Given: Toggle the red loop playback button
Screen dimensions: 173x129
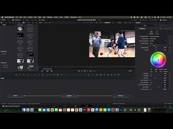Looking at the screenshot, I should coord(94,71).
